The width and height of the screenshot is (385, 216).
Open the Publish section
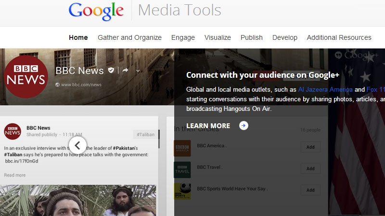[251, 37]
